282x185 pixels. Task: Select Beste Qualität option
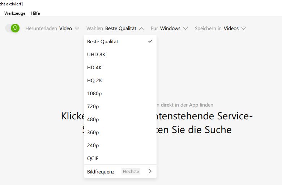point(103,41)
